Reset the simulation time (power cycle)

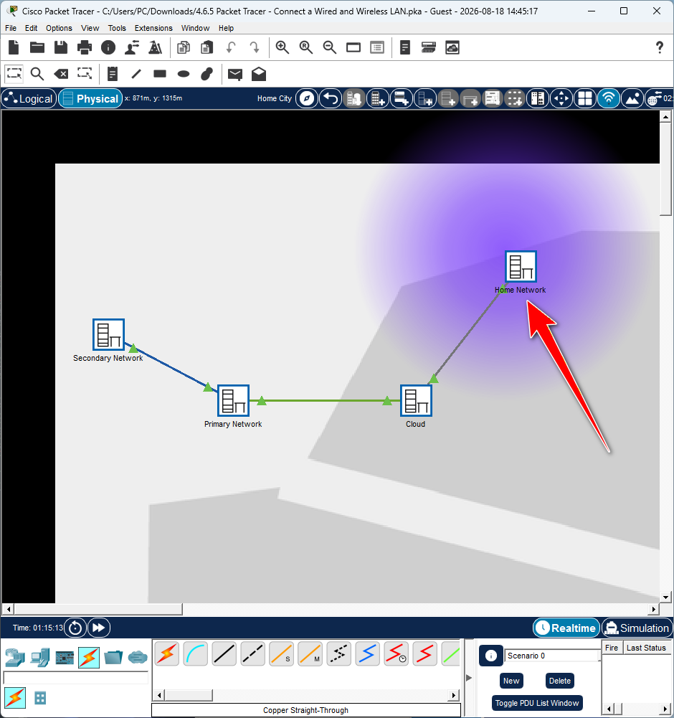coord(75,628)
